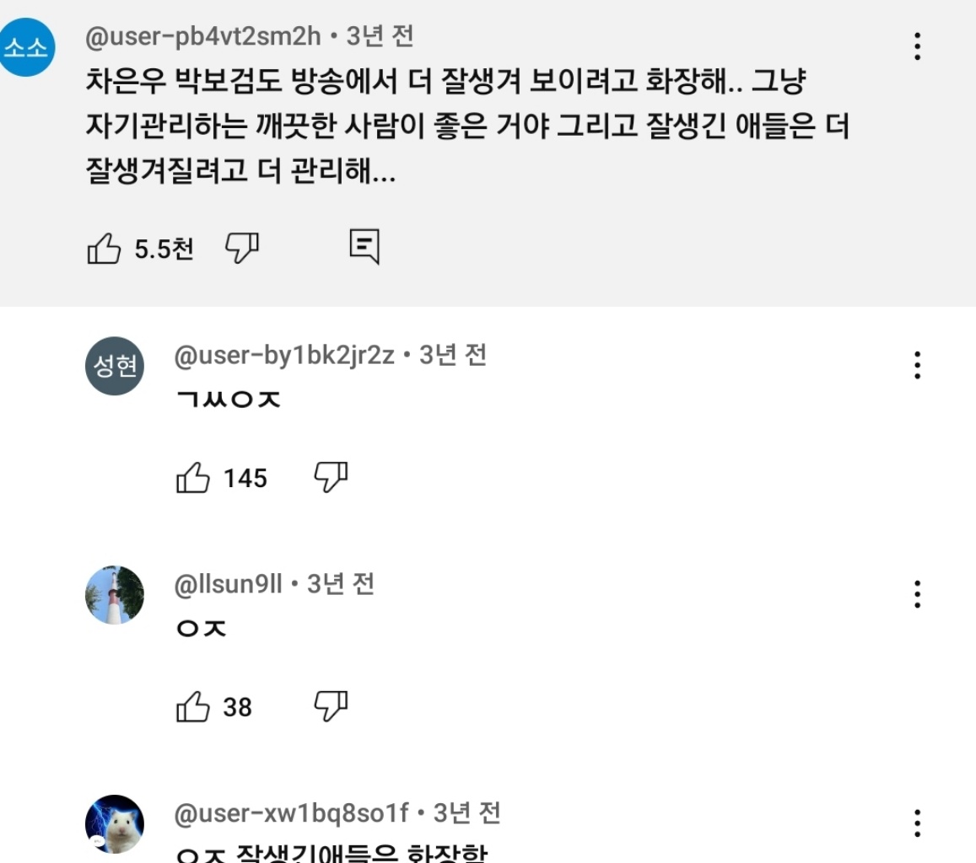Open the reply icon on the top comment
Screen dimensions: 976x863
click(364, 246)
